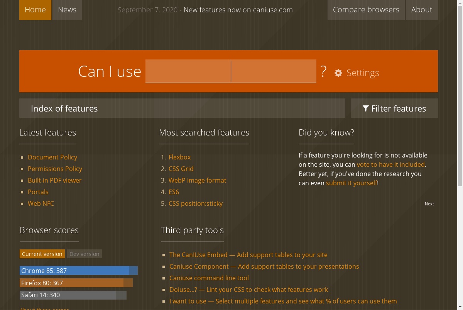
Task: Open the Web NFC feature link
Action: coord(41,203)
